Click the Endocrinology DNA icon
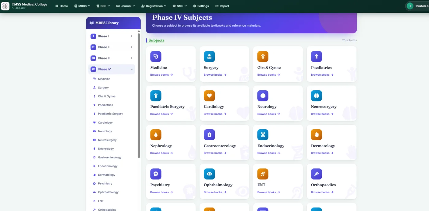 coord(263,135)
